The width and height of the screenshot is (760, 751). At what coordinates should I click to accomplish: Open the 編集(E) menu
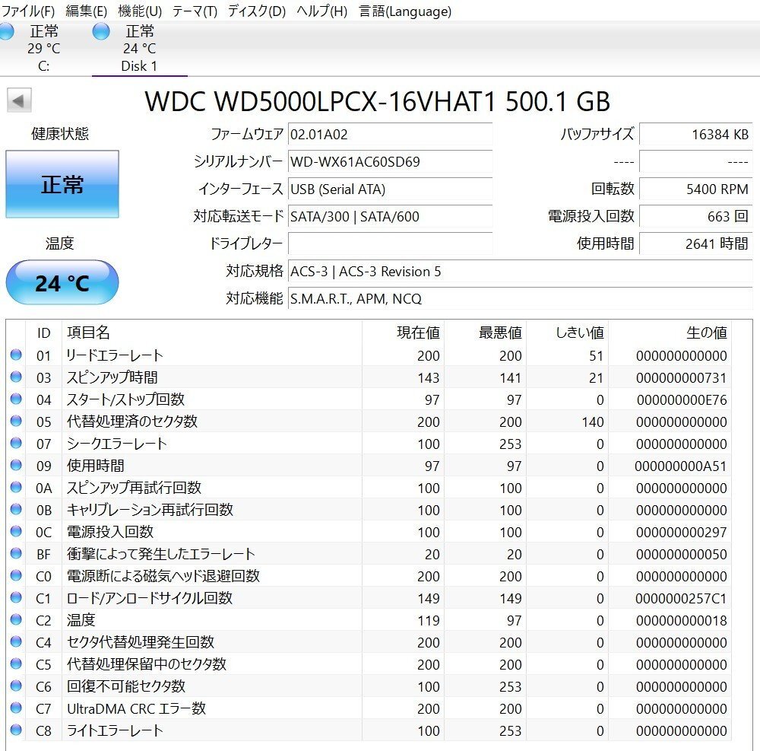click(x=87, y=11)
